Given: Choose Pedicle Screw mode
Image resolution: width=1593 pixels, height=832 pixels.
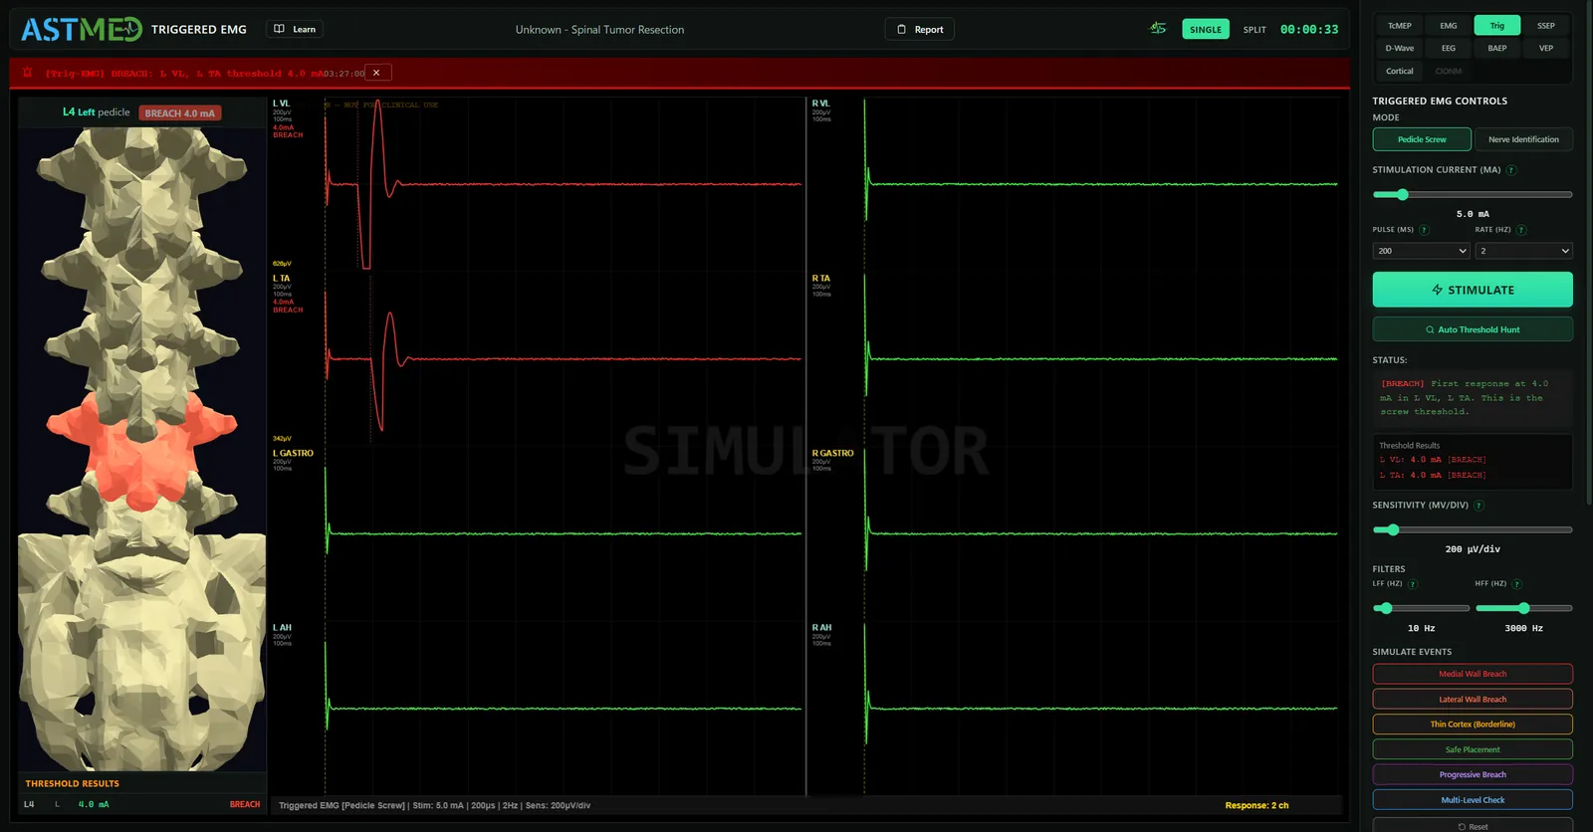Looking at the screenshot, I should coord(1422,139).
